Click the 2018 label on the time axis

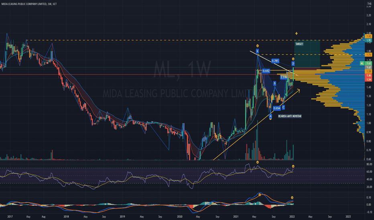(x=66, y=217)
